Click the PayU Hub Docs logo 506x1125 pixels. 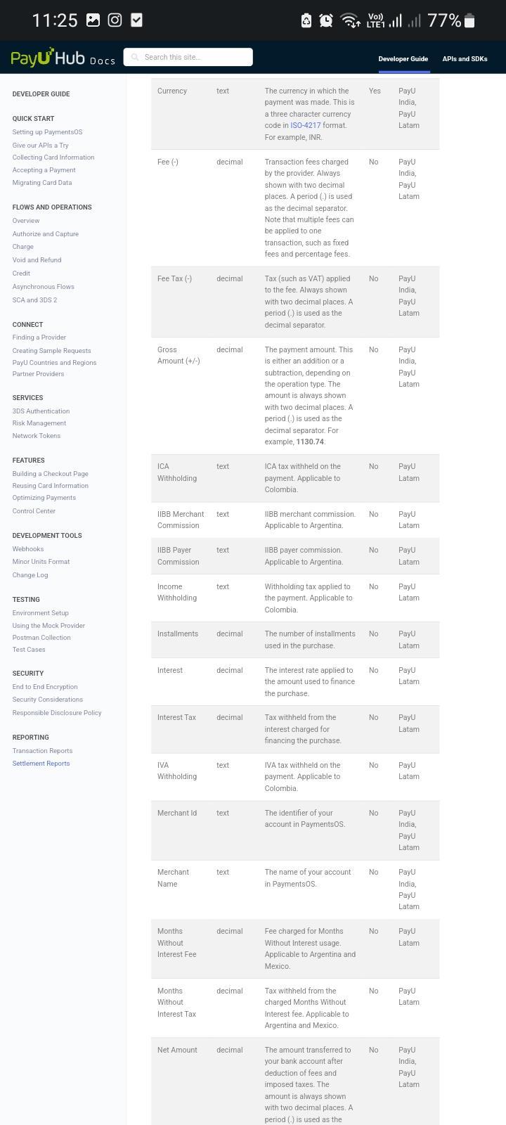(63, 58)
